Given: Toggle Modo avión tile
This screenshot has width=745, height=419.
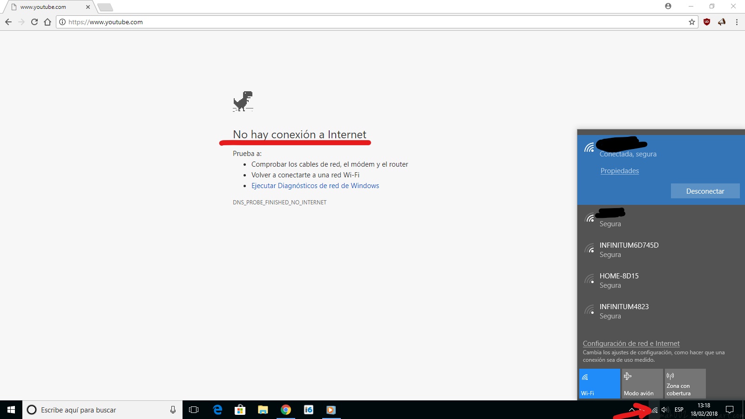Looking at the screenshot, I should click(642, 384).
